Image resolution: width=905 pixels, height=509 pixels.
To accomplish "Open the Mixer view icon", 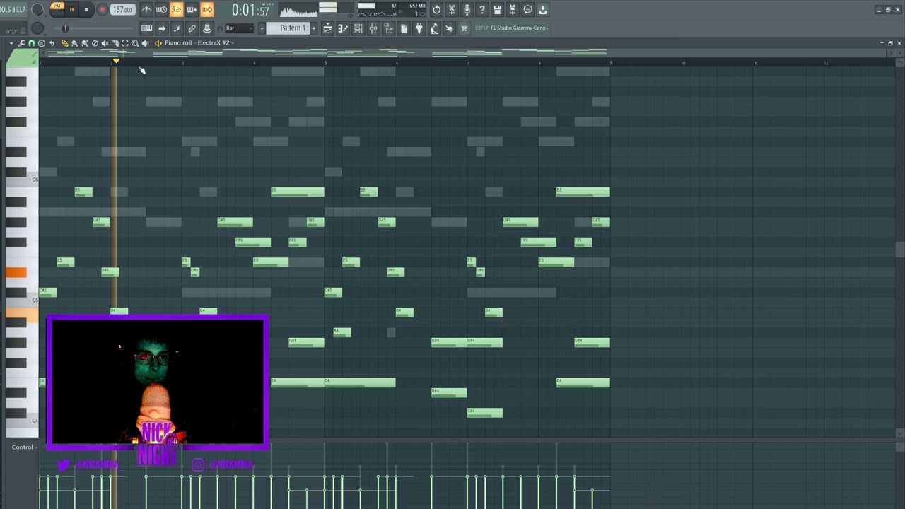I will [373, 28].
